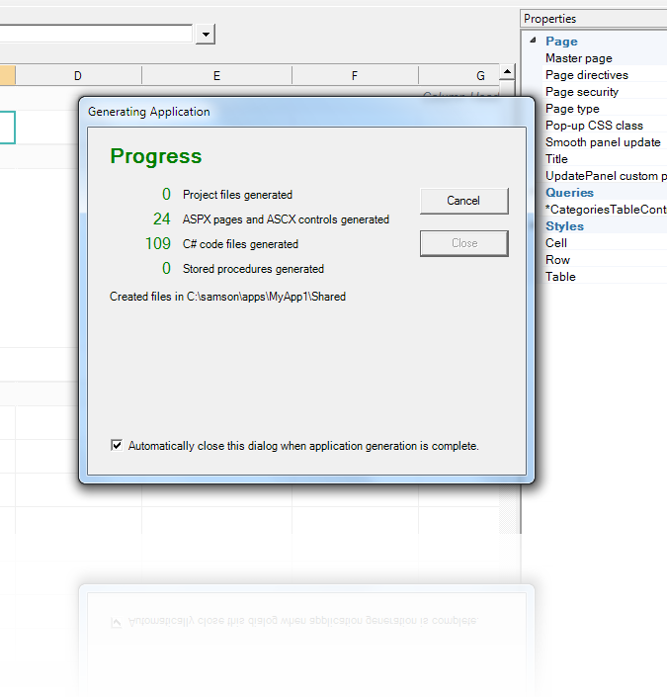Select the Pop-up CSS class property
The width and height of the screenshot is (667, 697).
click(x=594, y=126)
